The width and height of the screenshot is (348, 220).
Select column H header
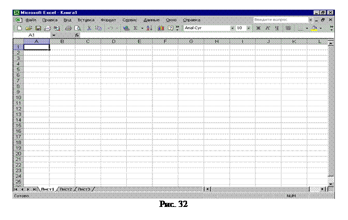point(217,41)
